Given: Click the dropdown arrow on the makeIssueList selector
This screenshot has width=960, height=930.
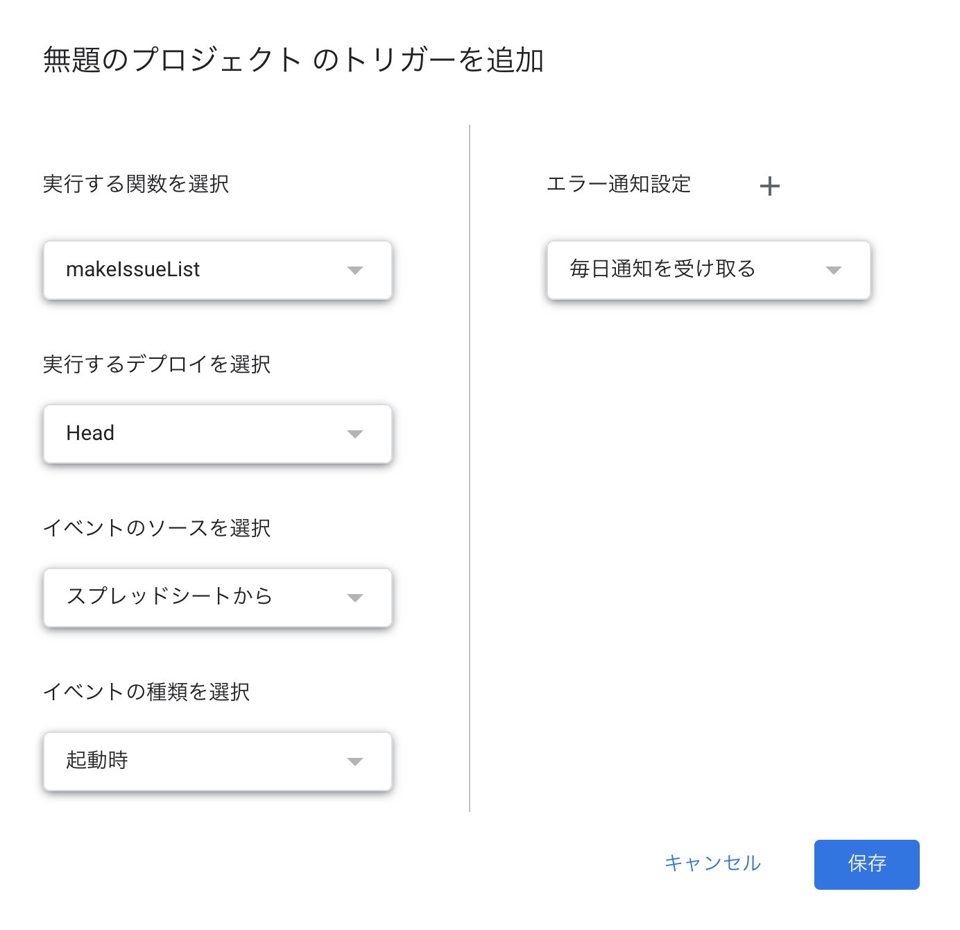Looking at the screenshot, I should click(x=356, y=271).
